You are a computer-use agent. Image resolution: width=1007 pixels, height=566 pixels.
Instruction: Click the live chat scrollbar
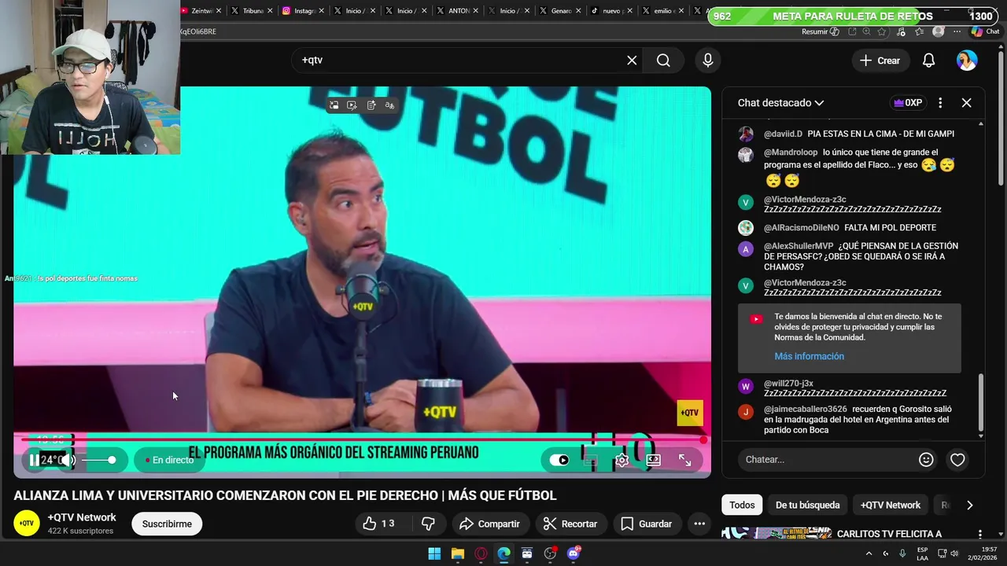[x=981, y=402]
